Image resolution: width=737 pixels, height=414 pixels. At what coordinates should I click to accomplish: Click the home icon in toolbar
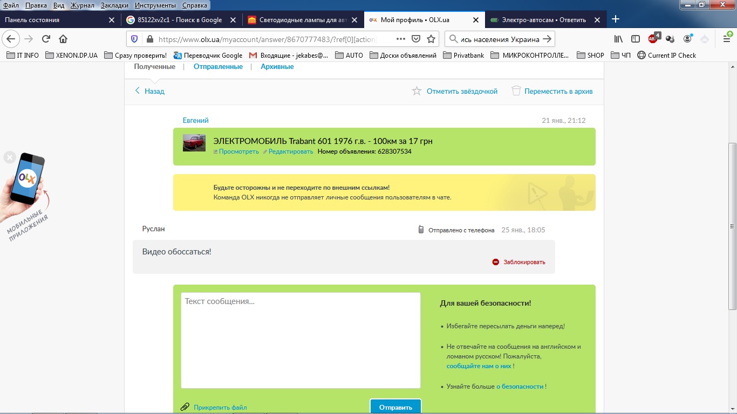[63, 39]
